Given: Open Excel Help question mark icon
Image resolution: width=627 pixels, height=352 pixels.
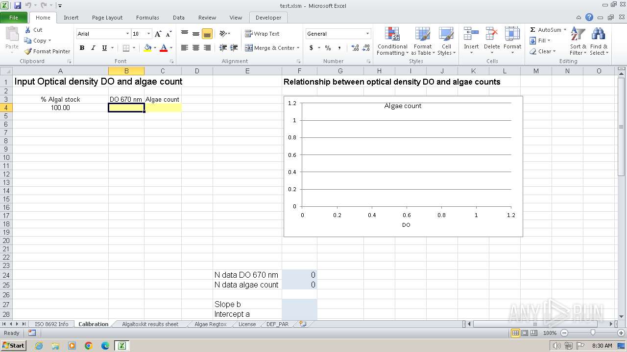Looking at the screenshot, I should (x=589, y=18).
